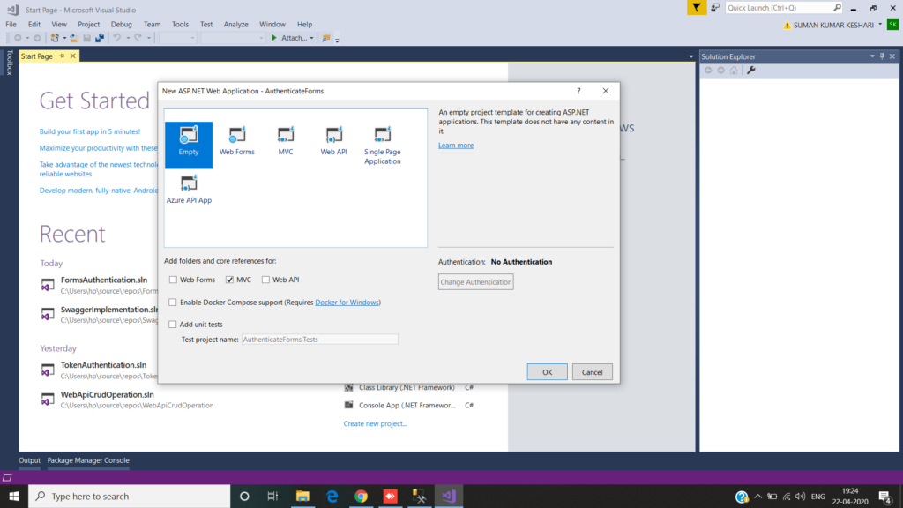The height and width of the screenshot is (508, 903).
Task: Click the Create new project link
Action: pyautogui.click(x=375, y=423)
